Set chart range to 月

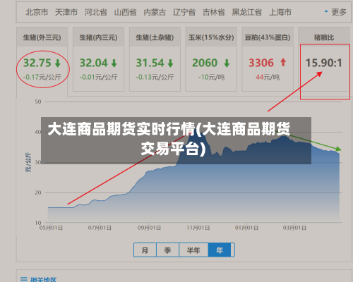click(x=145, y=250)
